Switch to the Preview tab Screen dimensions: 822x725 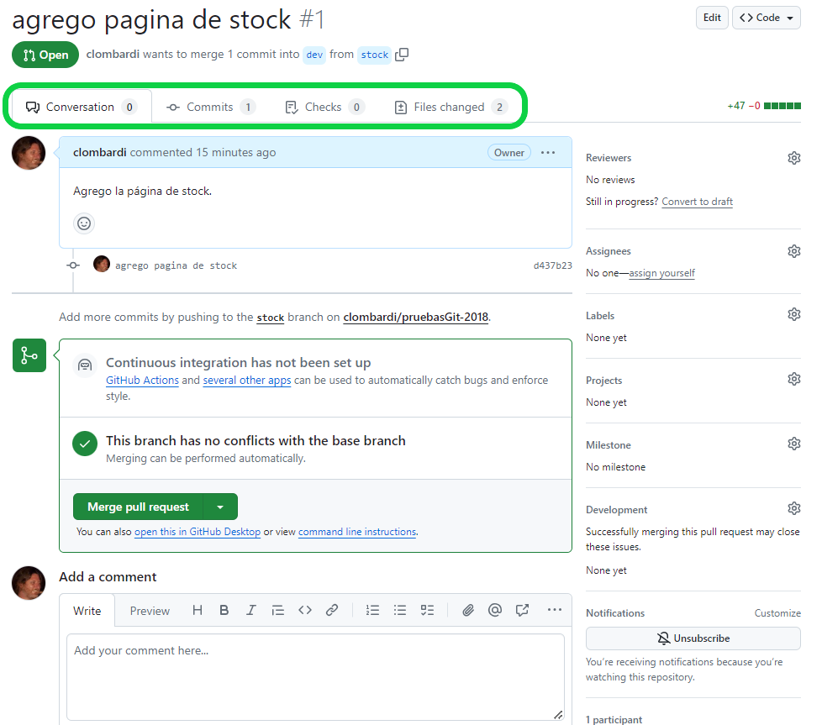pyautogui.click(x=150, y=611)
